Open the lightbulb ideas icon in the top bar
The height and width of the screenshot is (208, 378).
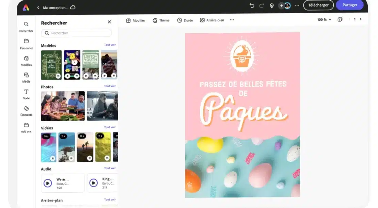(x=271, y=5)
